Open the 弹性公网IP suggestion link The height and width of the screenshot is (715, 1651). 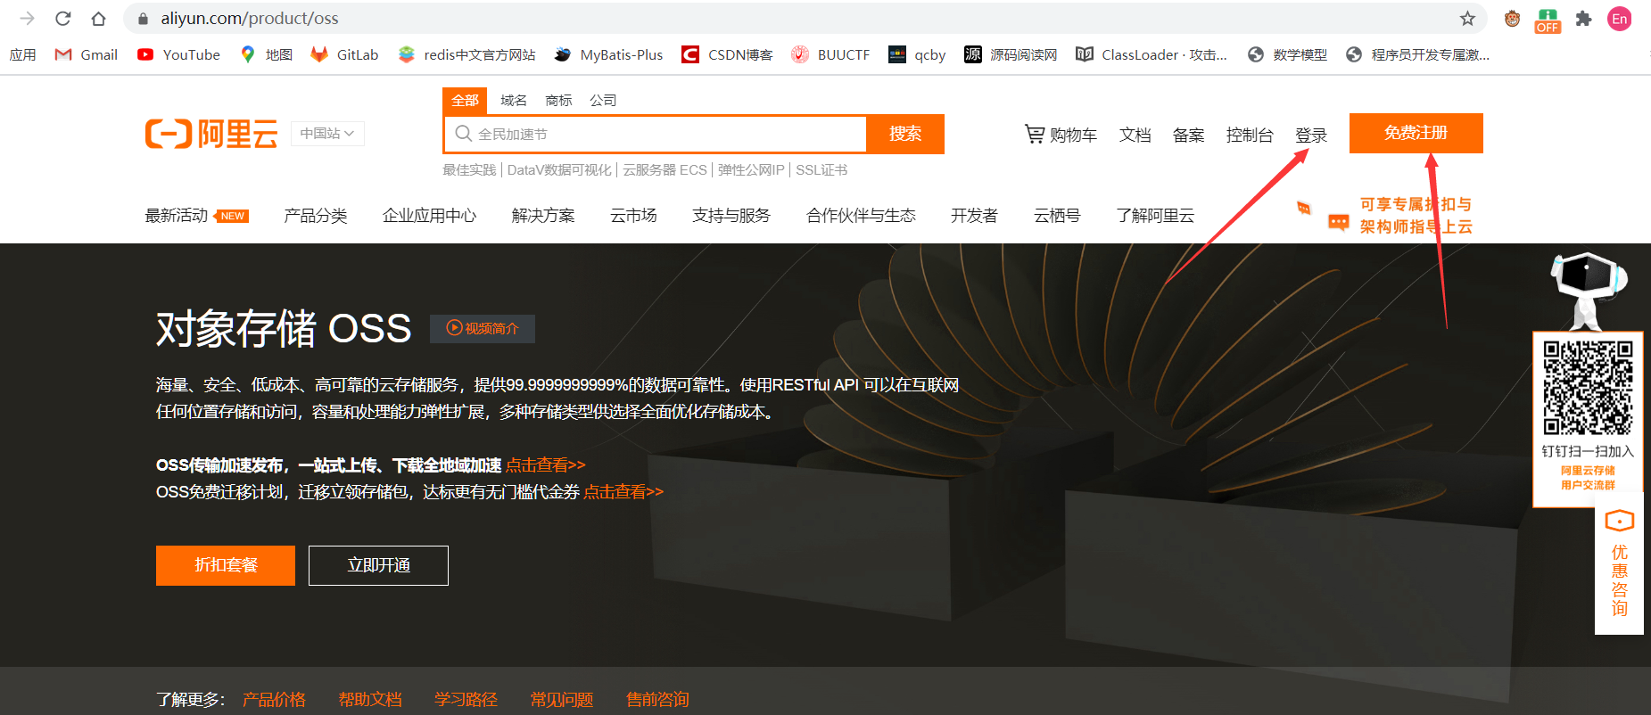tap(751, 170)
